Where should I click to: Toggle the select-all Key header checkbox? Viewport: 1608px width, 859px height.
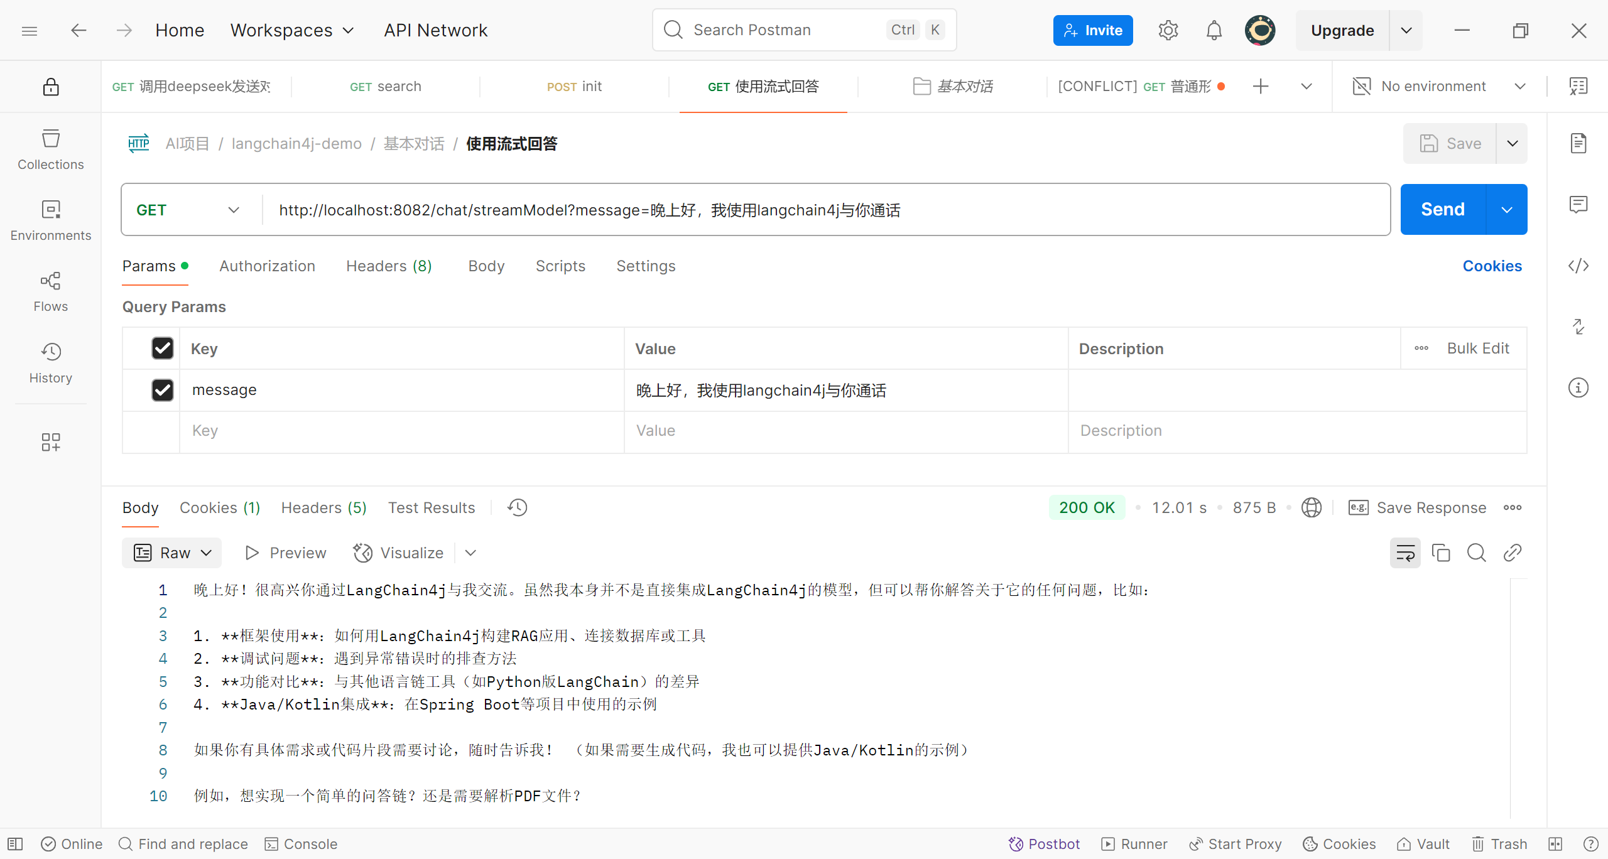pos(163,348)
